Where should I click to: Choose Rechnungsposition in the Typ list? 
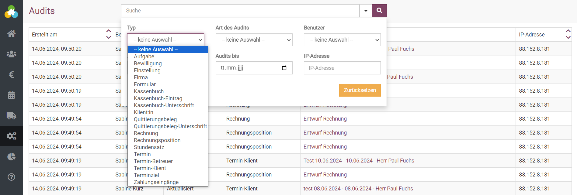click(x=157, y=140)
